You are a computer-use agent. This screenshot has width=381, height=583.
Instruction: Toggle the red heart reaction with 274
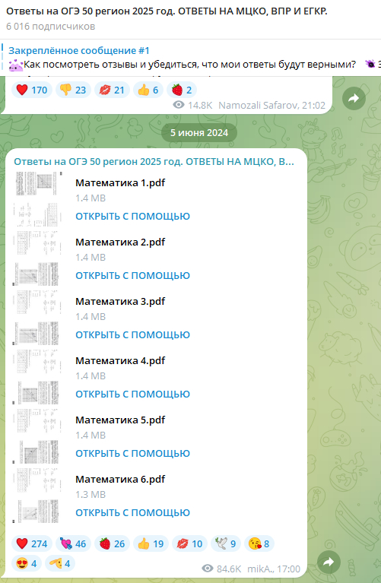coord(32,543)
